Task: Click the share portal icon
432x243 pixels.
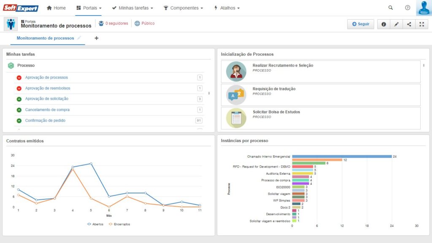Action: click(x=409, y=24)
